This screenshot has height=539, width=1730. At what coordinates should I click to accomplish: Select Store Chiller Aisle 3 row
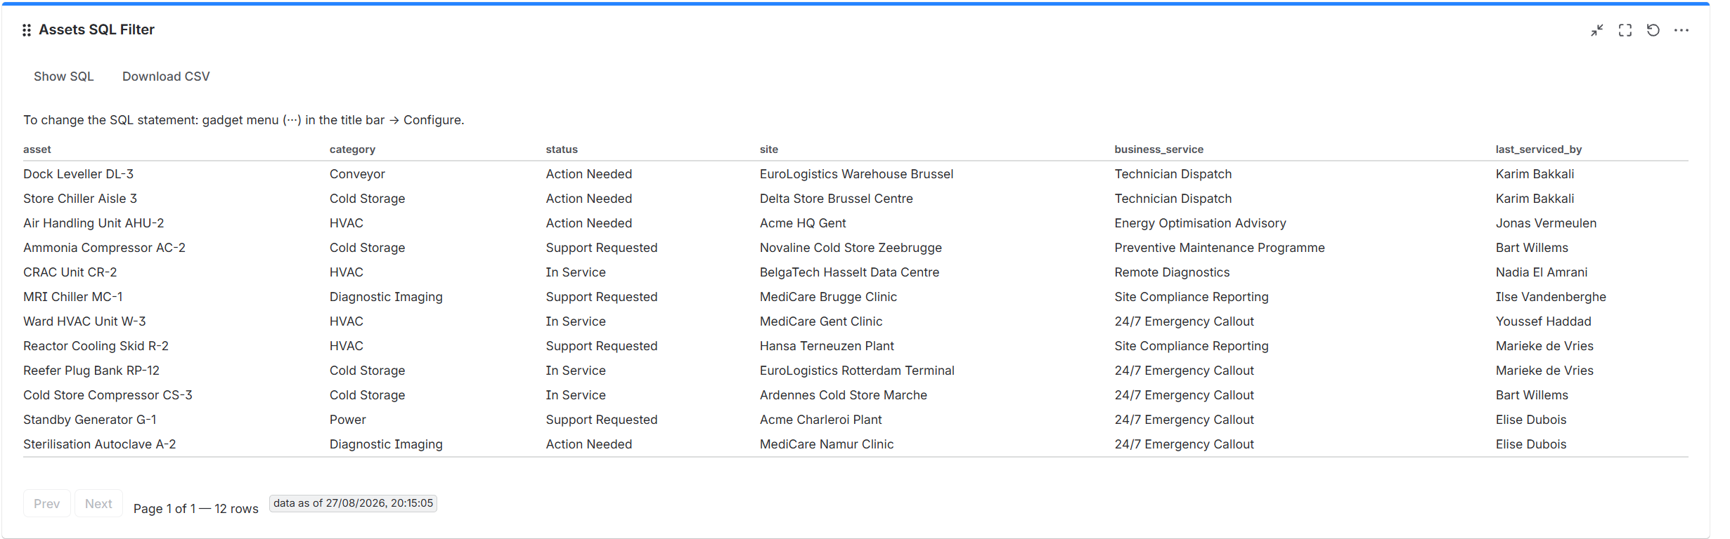[x=856, y=199]
